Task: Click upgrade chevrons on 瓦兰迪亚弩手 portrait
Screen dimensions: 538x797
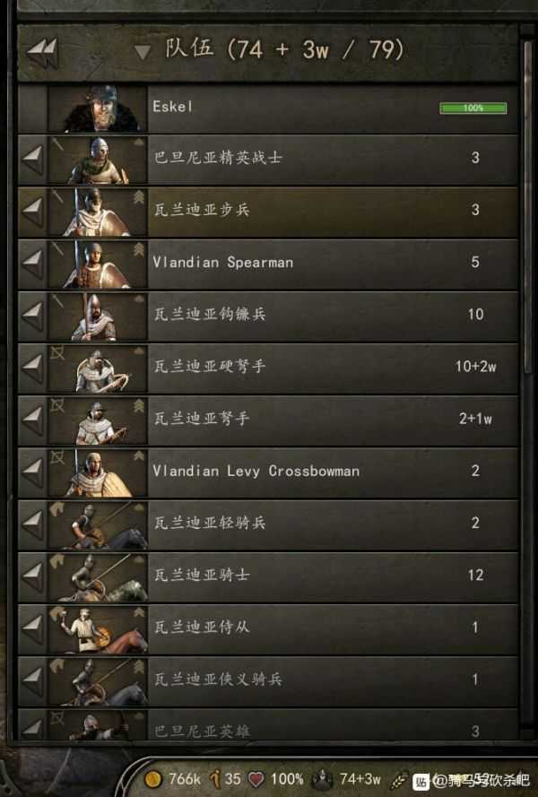Action: coord(138,405)
